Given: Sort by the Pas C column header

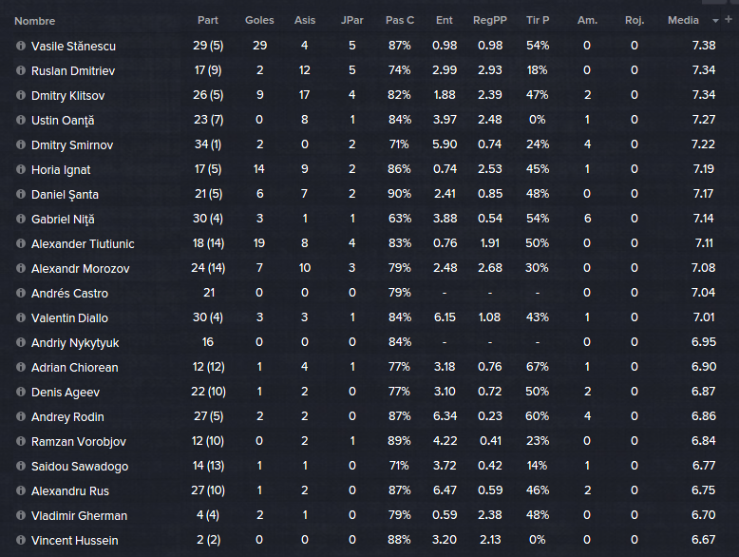Looking at the screenshot, I should (400, 20).
